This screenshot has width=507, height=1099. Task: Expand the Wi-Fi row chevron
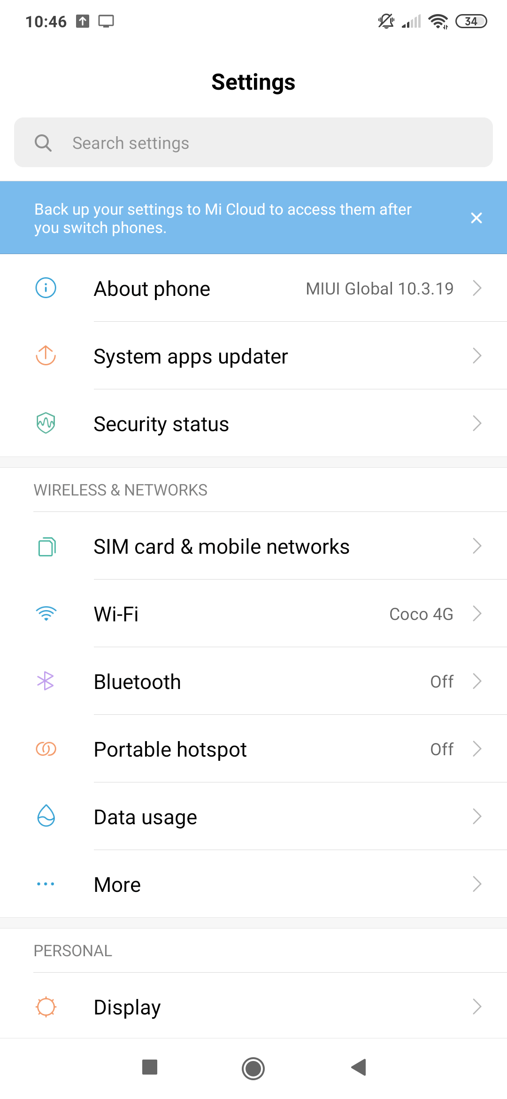tap(477, 613)
